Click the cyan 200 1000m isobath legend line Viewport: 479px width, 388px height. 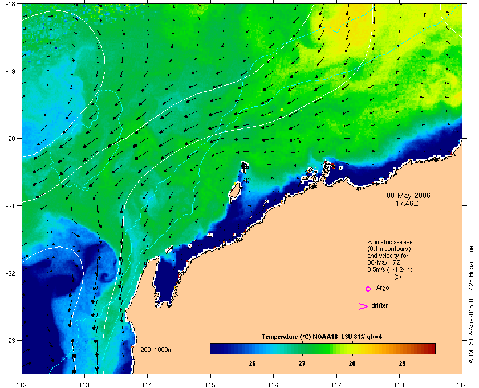153,355
